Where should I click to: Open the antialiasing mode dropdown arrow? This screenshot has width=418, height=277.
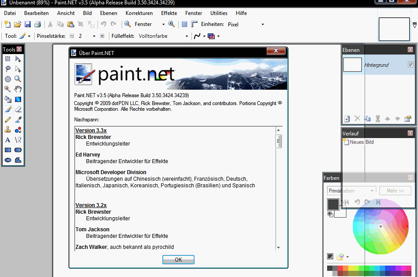[x=205, y=36]
